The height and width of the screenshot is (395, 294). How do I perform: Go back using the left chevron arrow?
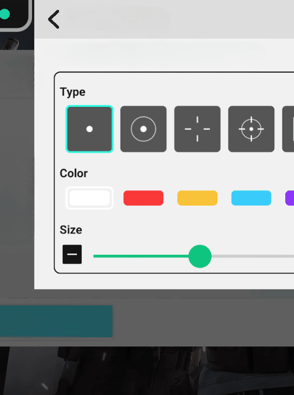[54, 19]
